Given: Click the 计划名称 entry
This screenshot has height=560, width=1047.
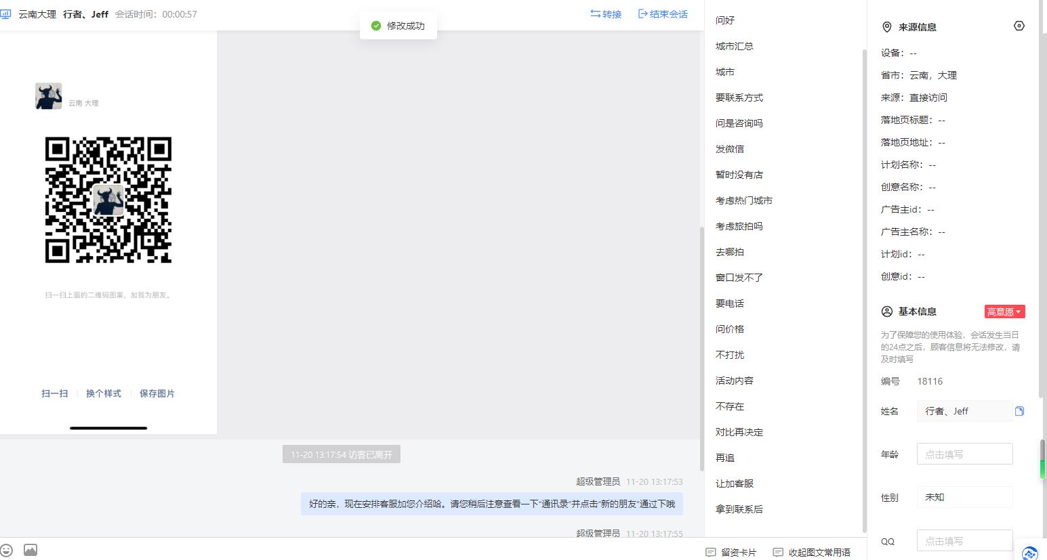Looking at the screenshot, I should coord(908,165).
